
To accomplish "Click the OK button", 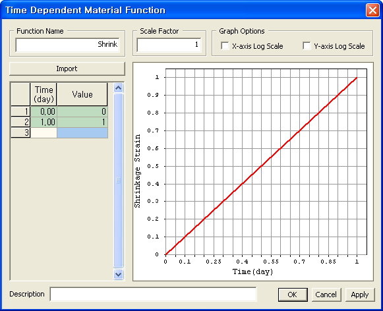I will click(x=293, y=295).
